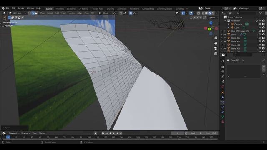The image size is (267, 150).
Task: Open the Tool properties tab icon
Action: click(222, 61)
